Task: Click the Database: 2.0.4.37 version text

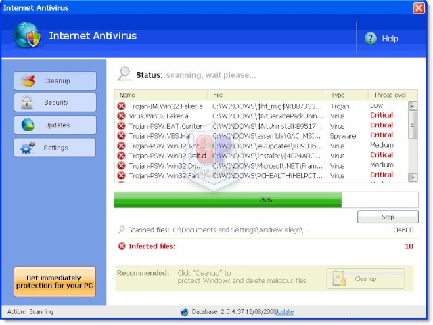Action: coord(233,311)
